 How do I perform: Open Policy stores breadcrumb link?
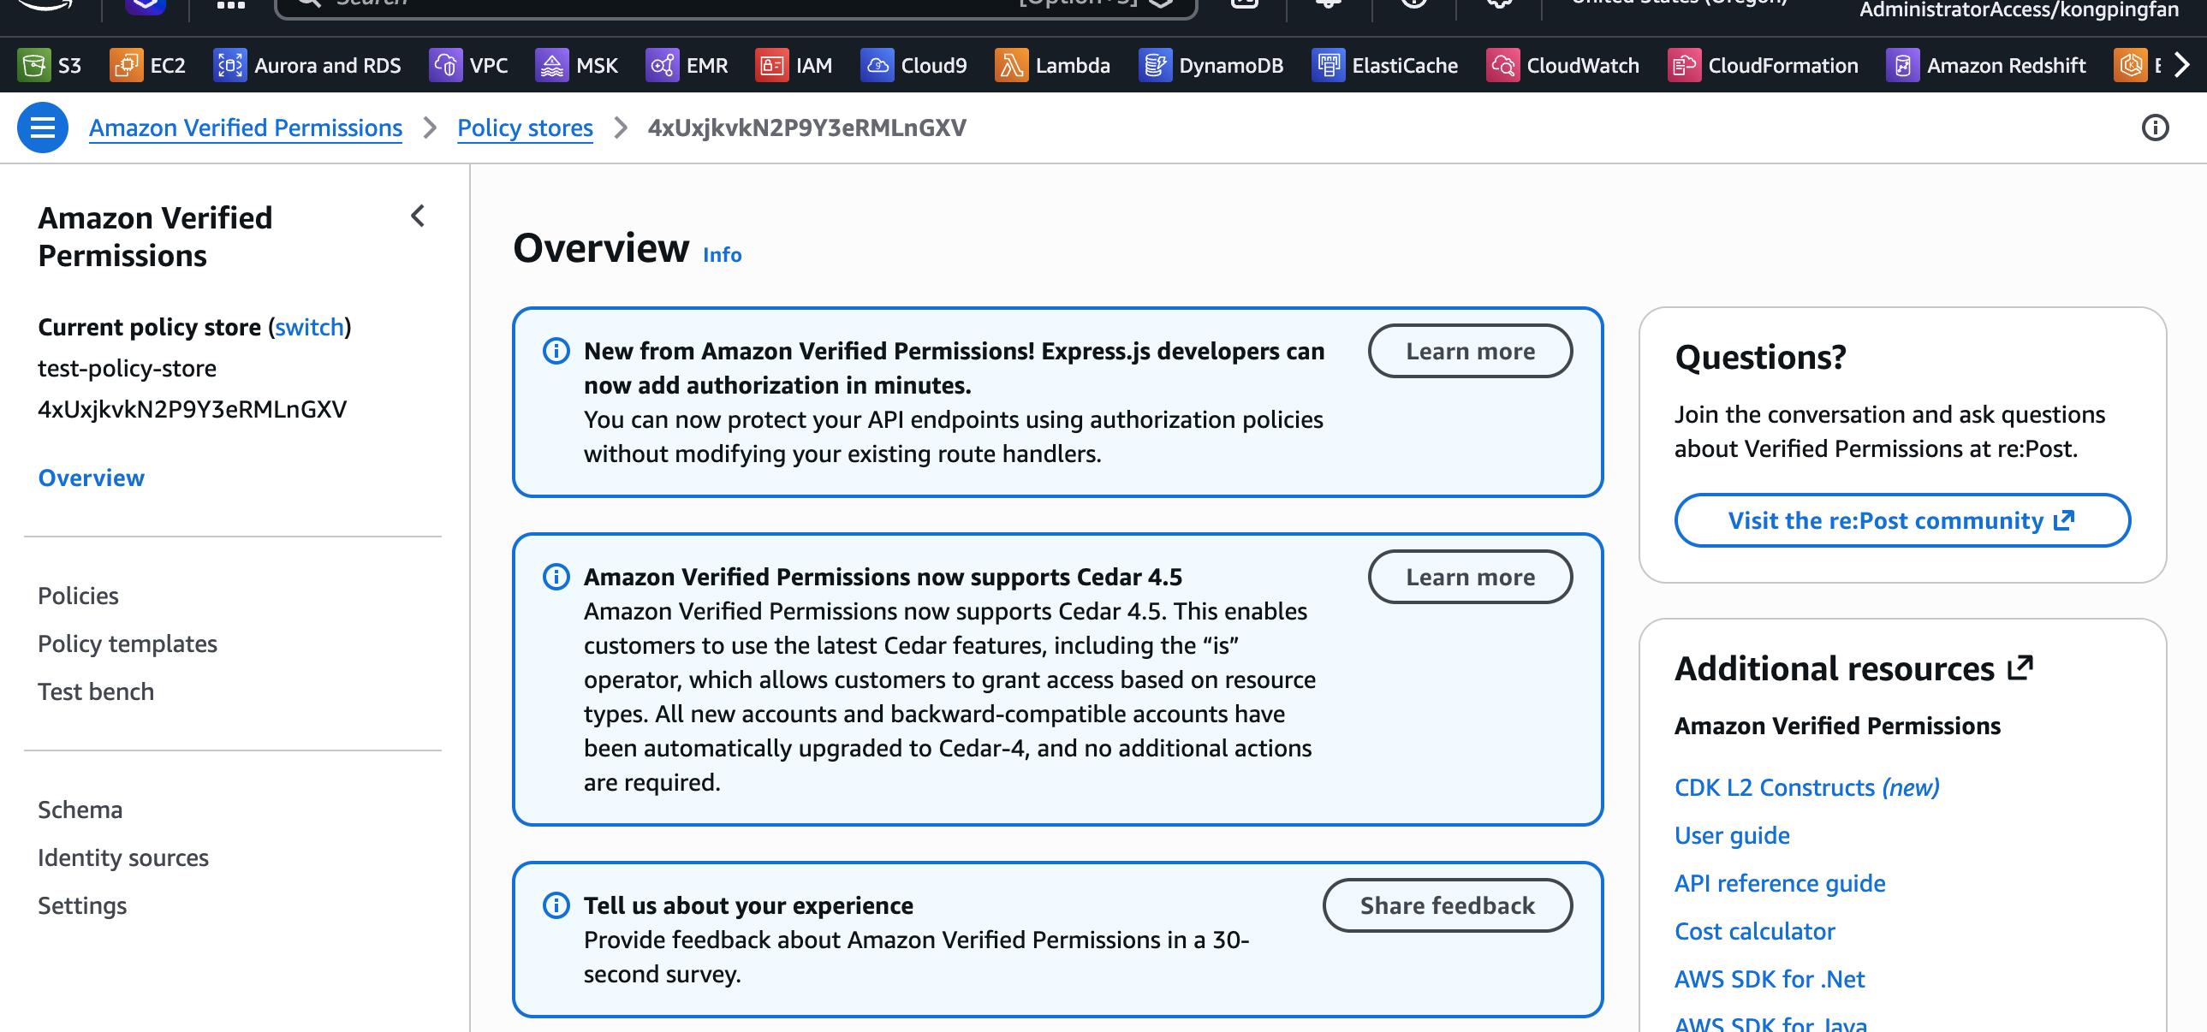pos(524,128)
